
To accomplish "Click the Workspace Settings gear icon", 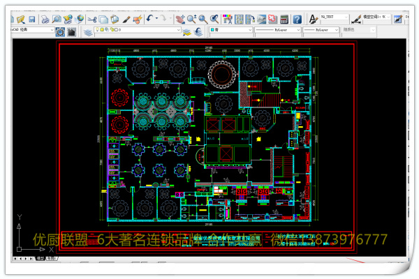I will [x=60, y=31].
